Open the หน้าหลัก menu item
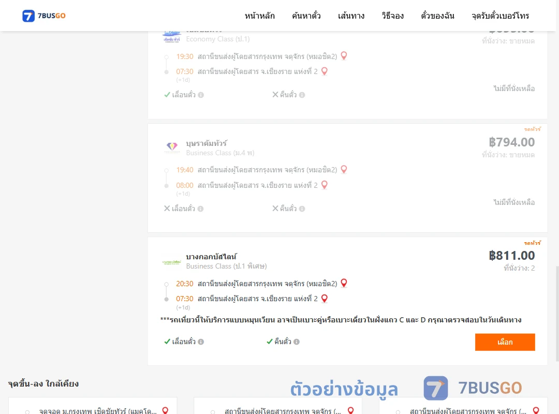The height and width of the screenshot is (414, 559). 259,16
